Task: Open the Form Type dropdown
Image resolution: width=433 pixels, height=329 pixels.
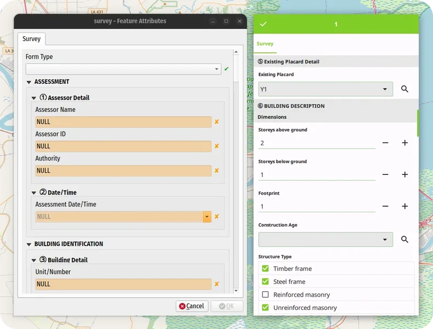Action: tap(217, 69)
